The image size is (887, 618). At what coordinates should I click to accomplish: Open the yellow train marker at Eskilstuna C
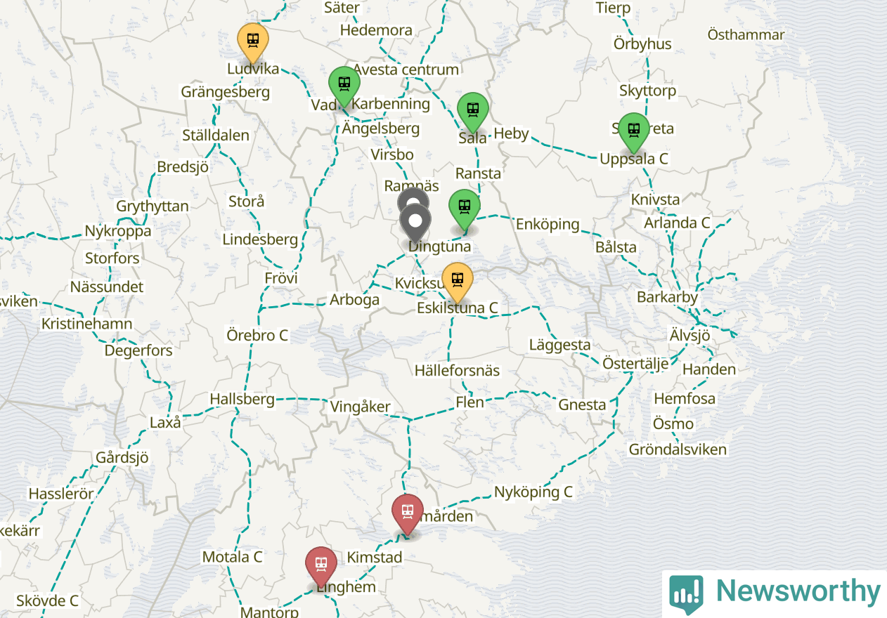coord(458,280)
